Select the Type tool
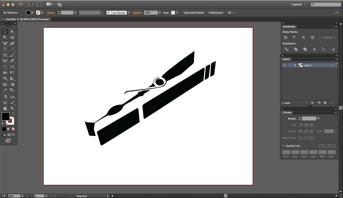The width and height of the screenshot is (343, 198). click(x=4, y=49)
